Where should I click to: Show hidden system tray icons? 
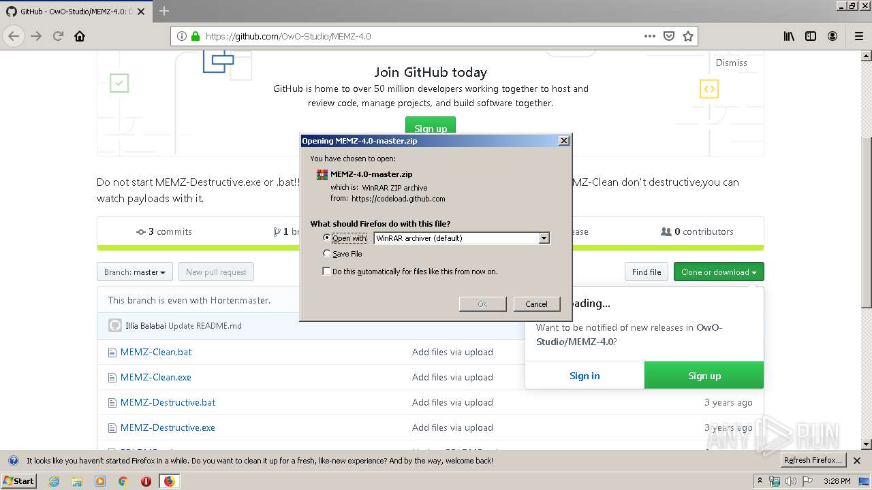(x=760, y=480)
